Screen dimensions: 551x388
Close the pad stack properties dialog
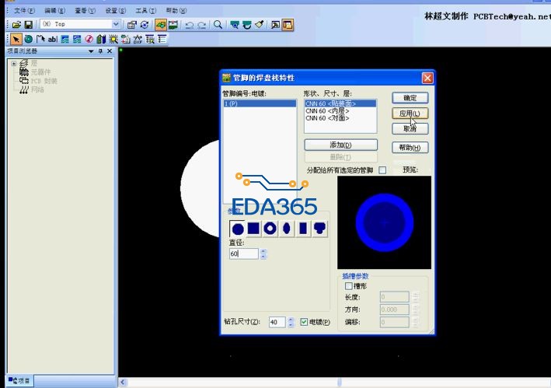[427, 78]
